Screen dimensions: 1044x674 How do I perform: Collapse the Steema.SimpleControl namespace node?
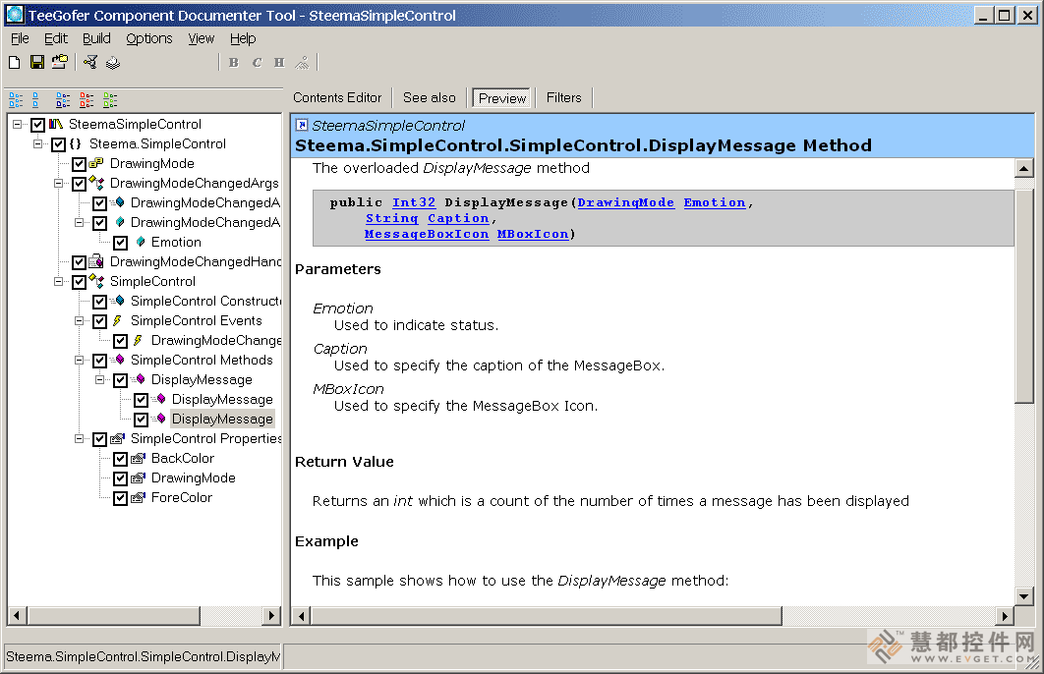click(x=38, y=143)
